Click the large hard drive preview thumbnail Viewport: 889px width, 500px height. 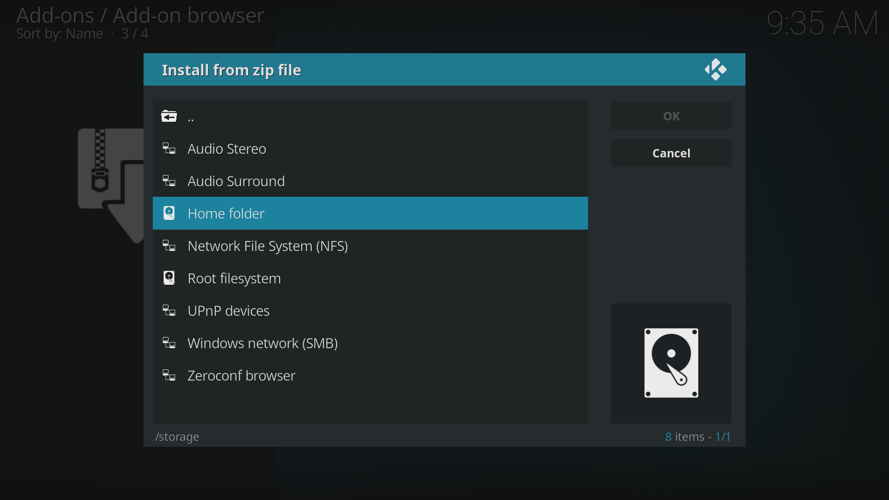coord(671,363)
